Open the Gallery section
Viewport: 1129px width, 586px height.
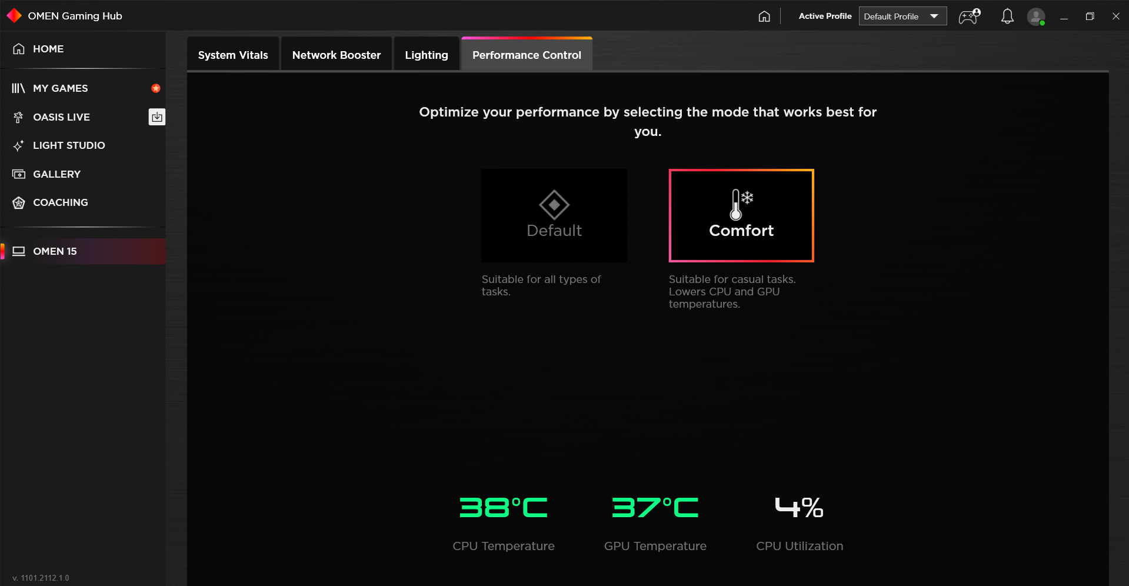[56, 174]
